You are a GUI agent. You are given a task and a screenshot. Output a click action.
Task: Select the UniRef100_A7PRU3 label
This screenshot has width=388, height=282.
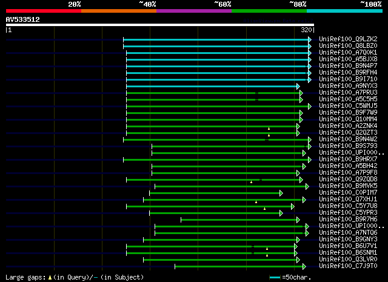(348, 92)
